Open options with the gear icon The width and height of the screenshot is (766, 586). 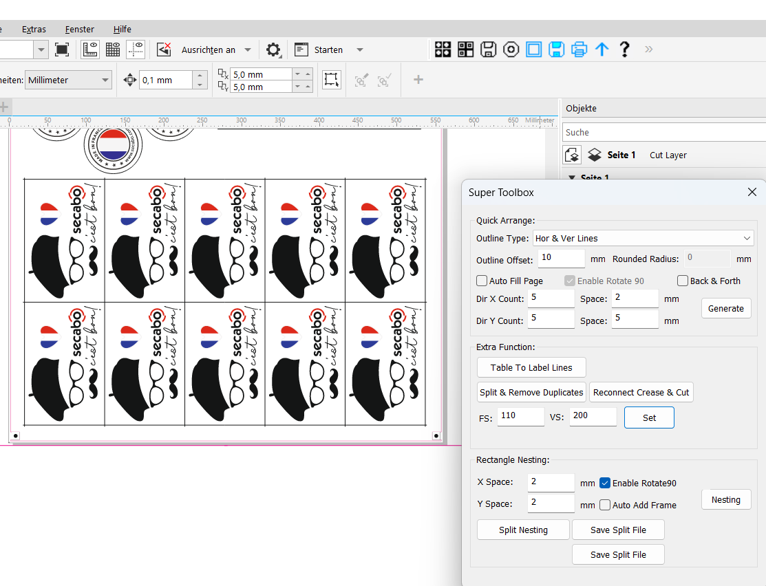pyautogui.click(x=273, y=50)
